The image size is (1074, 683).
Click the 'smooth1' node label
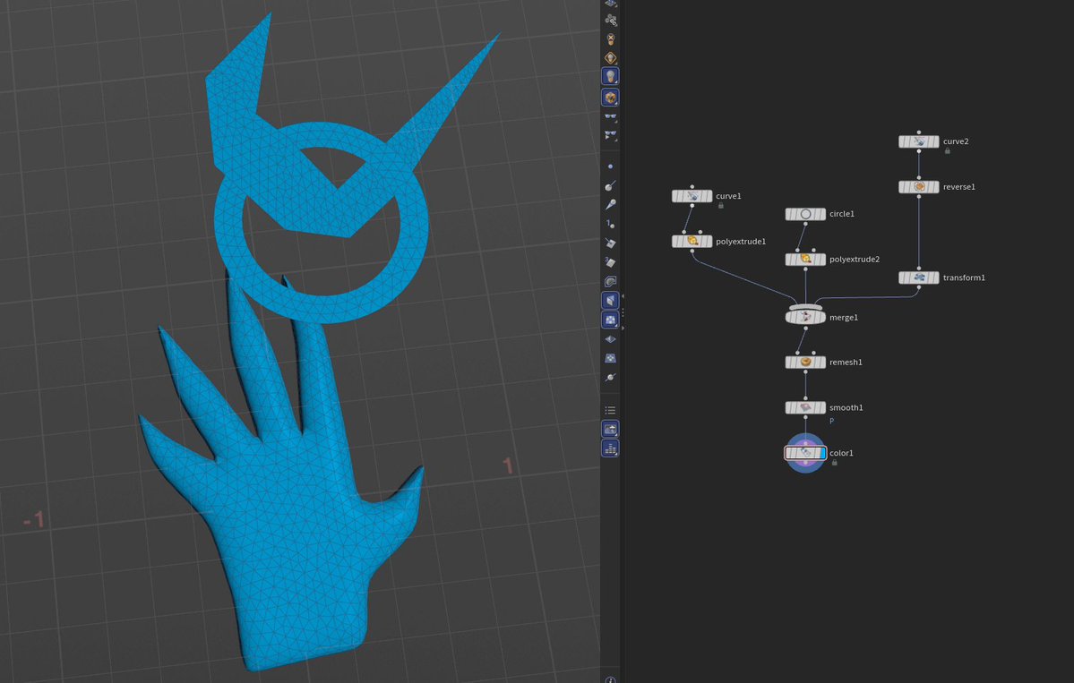(846, 408)
